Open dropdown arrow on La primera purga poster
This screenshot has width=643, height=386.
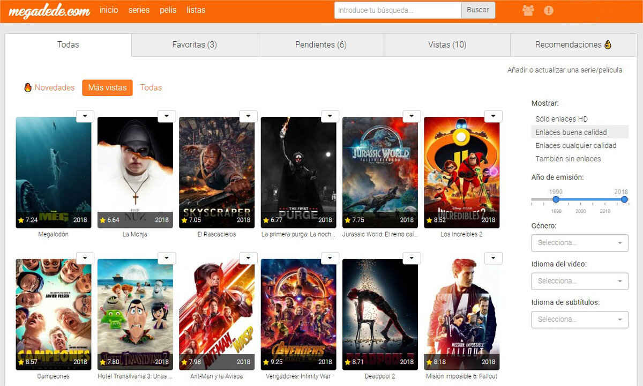point(330,116)
